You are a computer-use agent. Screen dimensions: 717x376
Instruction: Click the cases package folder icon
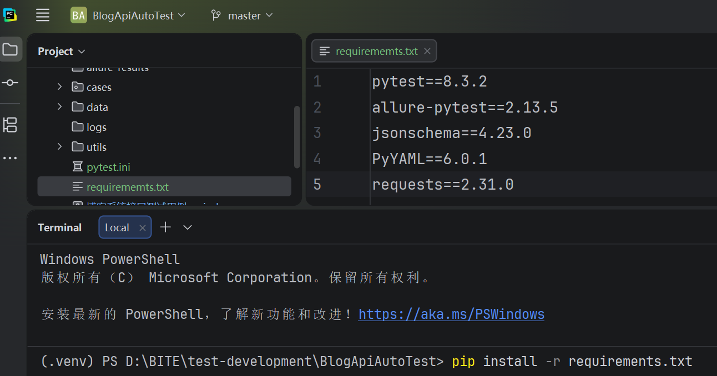(x=78, y=87)
